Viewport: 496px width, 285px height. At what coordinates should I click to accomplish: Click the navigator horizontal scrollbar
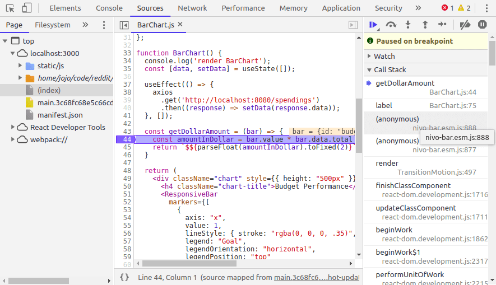[39, 281]
